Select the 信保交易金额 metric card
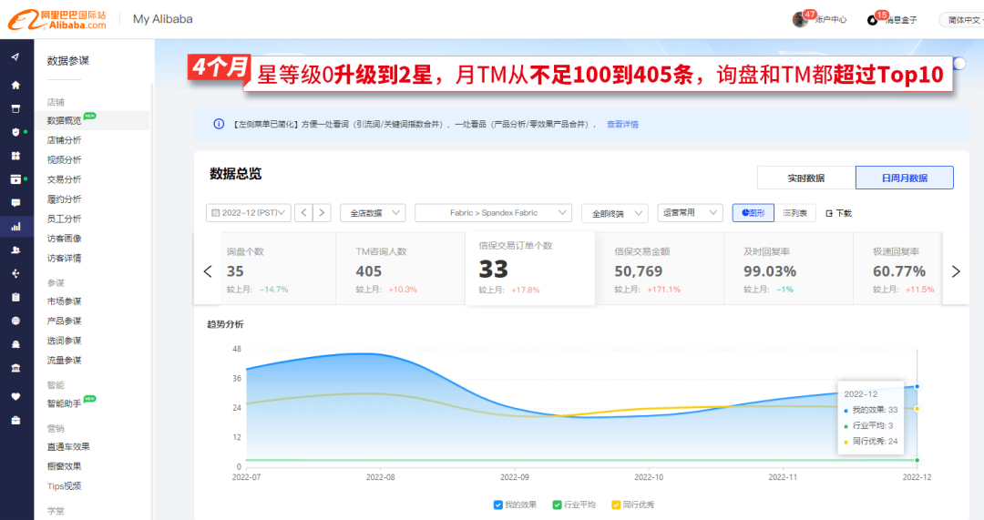The height and width of the screenshot is (520, 984). coord(659,269)
